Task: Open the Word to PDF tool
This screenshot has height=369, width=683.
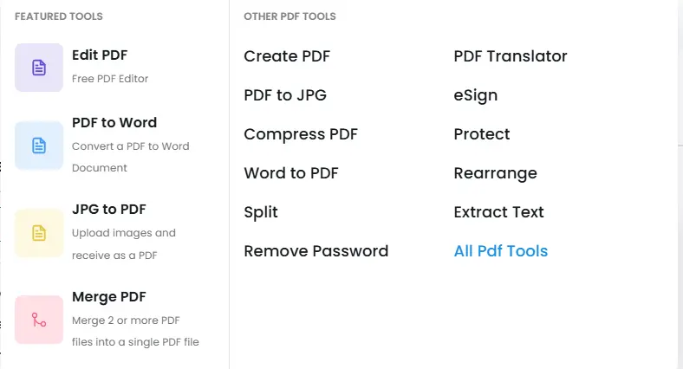Action: pyautogui.click(x=291, y=173)
